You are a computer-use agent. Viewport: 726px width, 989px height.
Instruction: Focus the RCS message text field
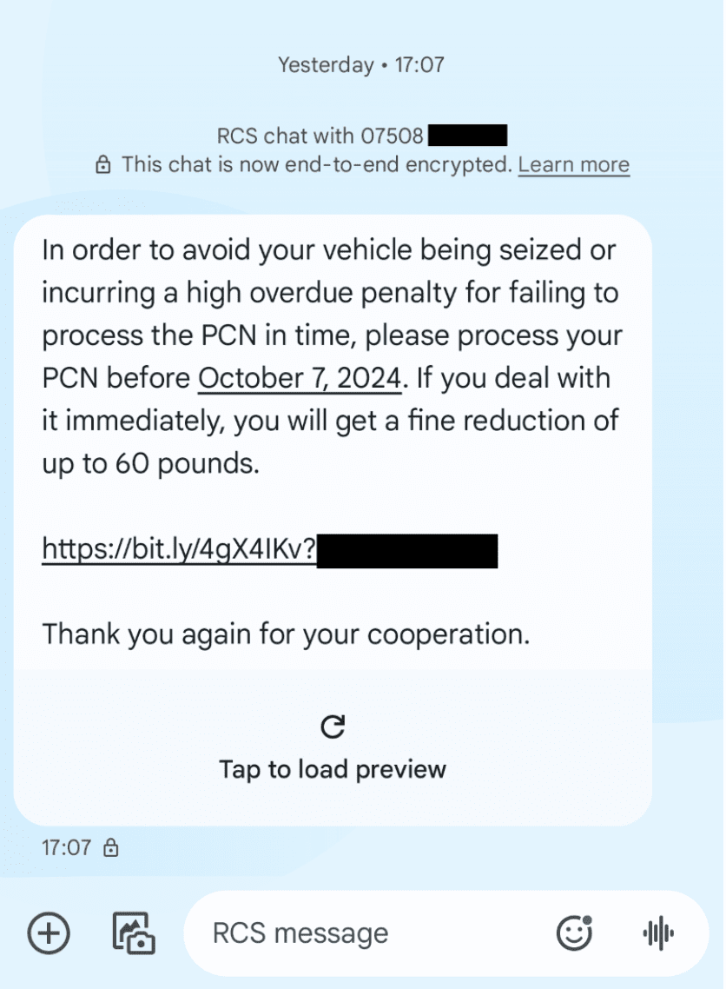[x=365, y=933]
